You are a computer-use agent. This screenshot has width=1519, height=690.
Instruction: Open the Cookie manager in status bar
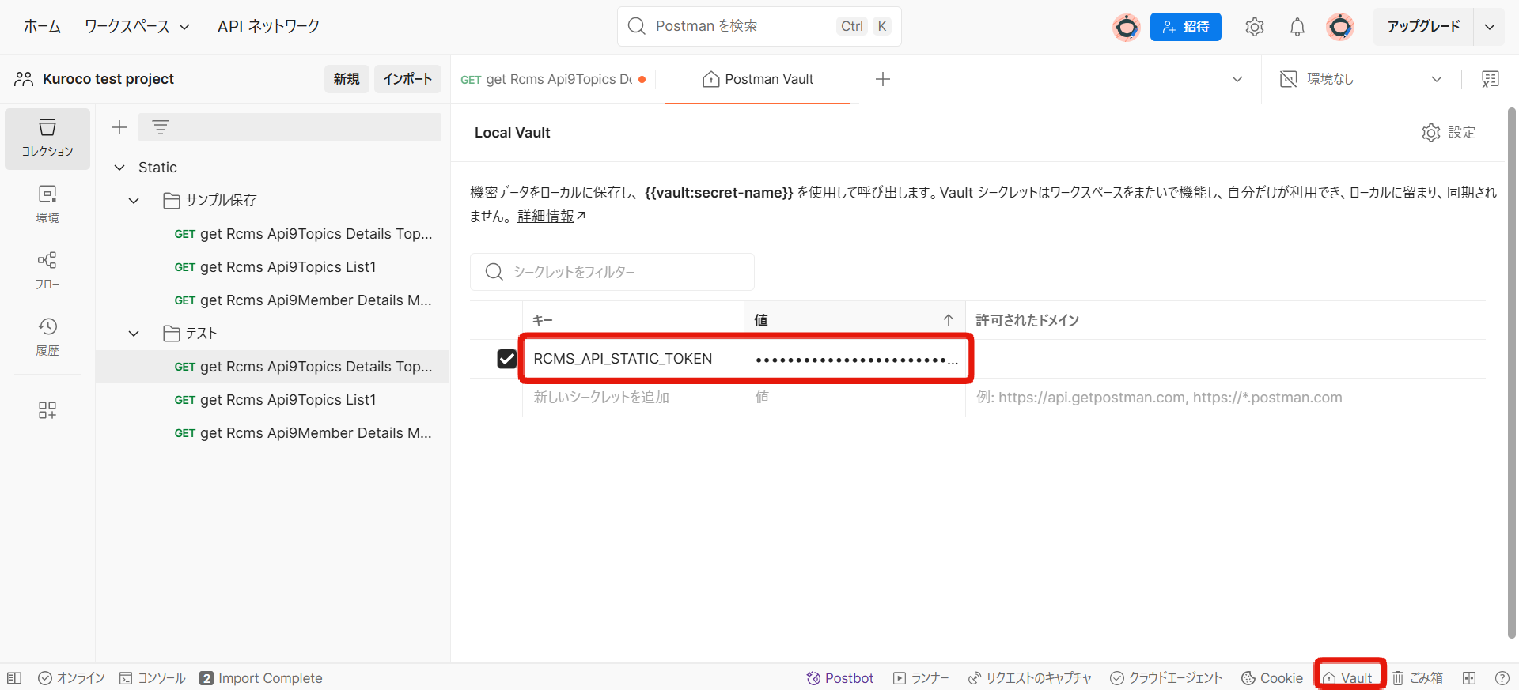click(x=1271, y=678)
